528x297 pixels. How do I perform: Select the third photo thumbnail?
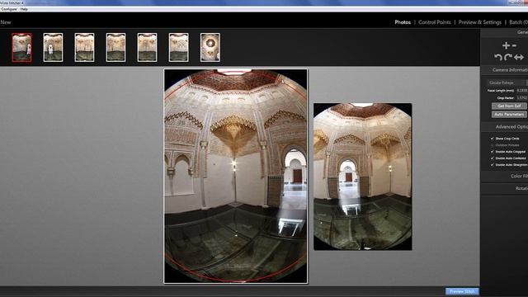click(x=84, y=48)
